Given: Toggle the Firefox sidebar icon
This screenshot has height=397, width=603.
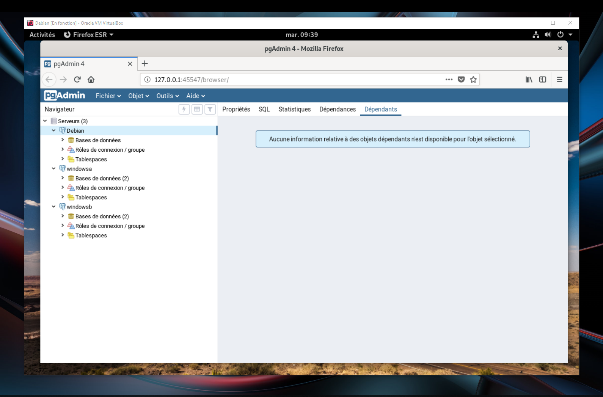Looking at the screenshot, I should pos(543,80).
